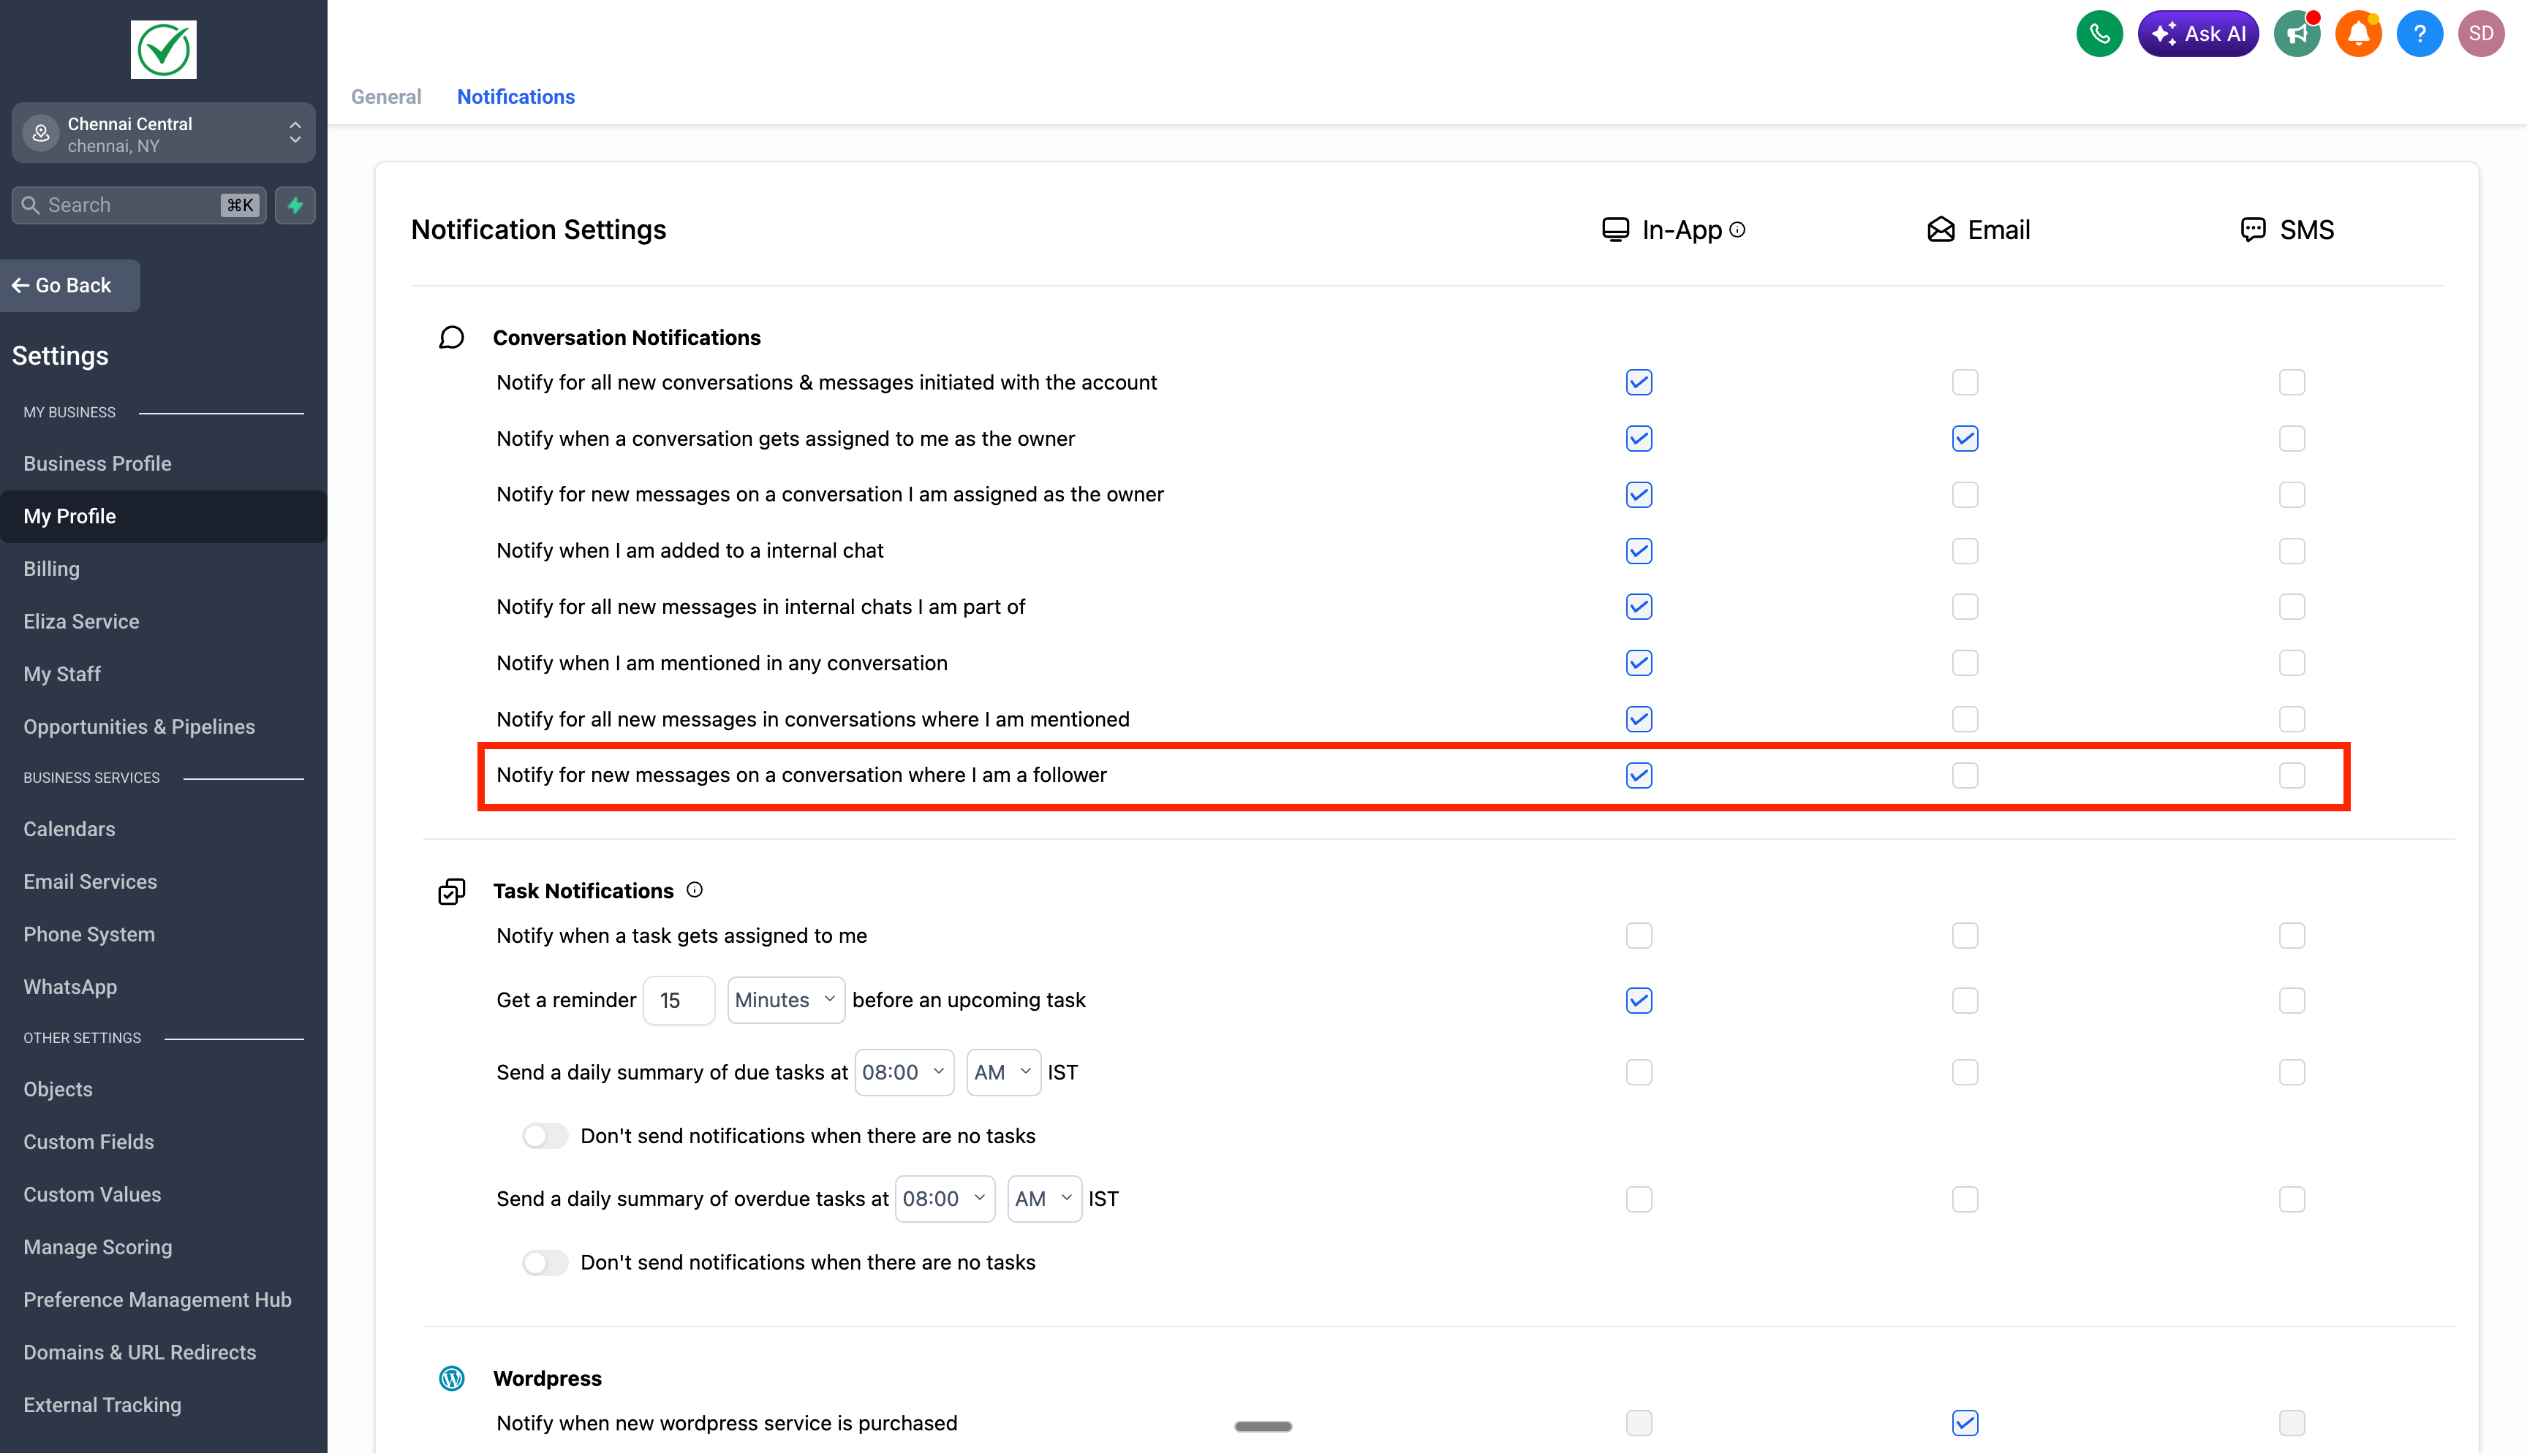Uncheck In-App for follower conversation messages
This screenshot has height=1453, width=2527.
click(1639, 775)
